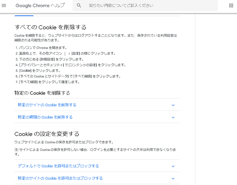Expand デフォルトで Cookie を許可またはブロックする
Image resolution: width=237 pixels, height=185 pixels.
click(x=97, y=166)
